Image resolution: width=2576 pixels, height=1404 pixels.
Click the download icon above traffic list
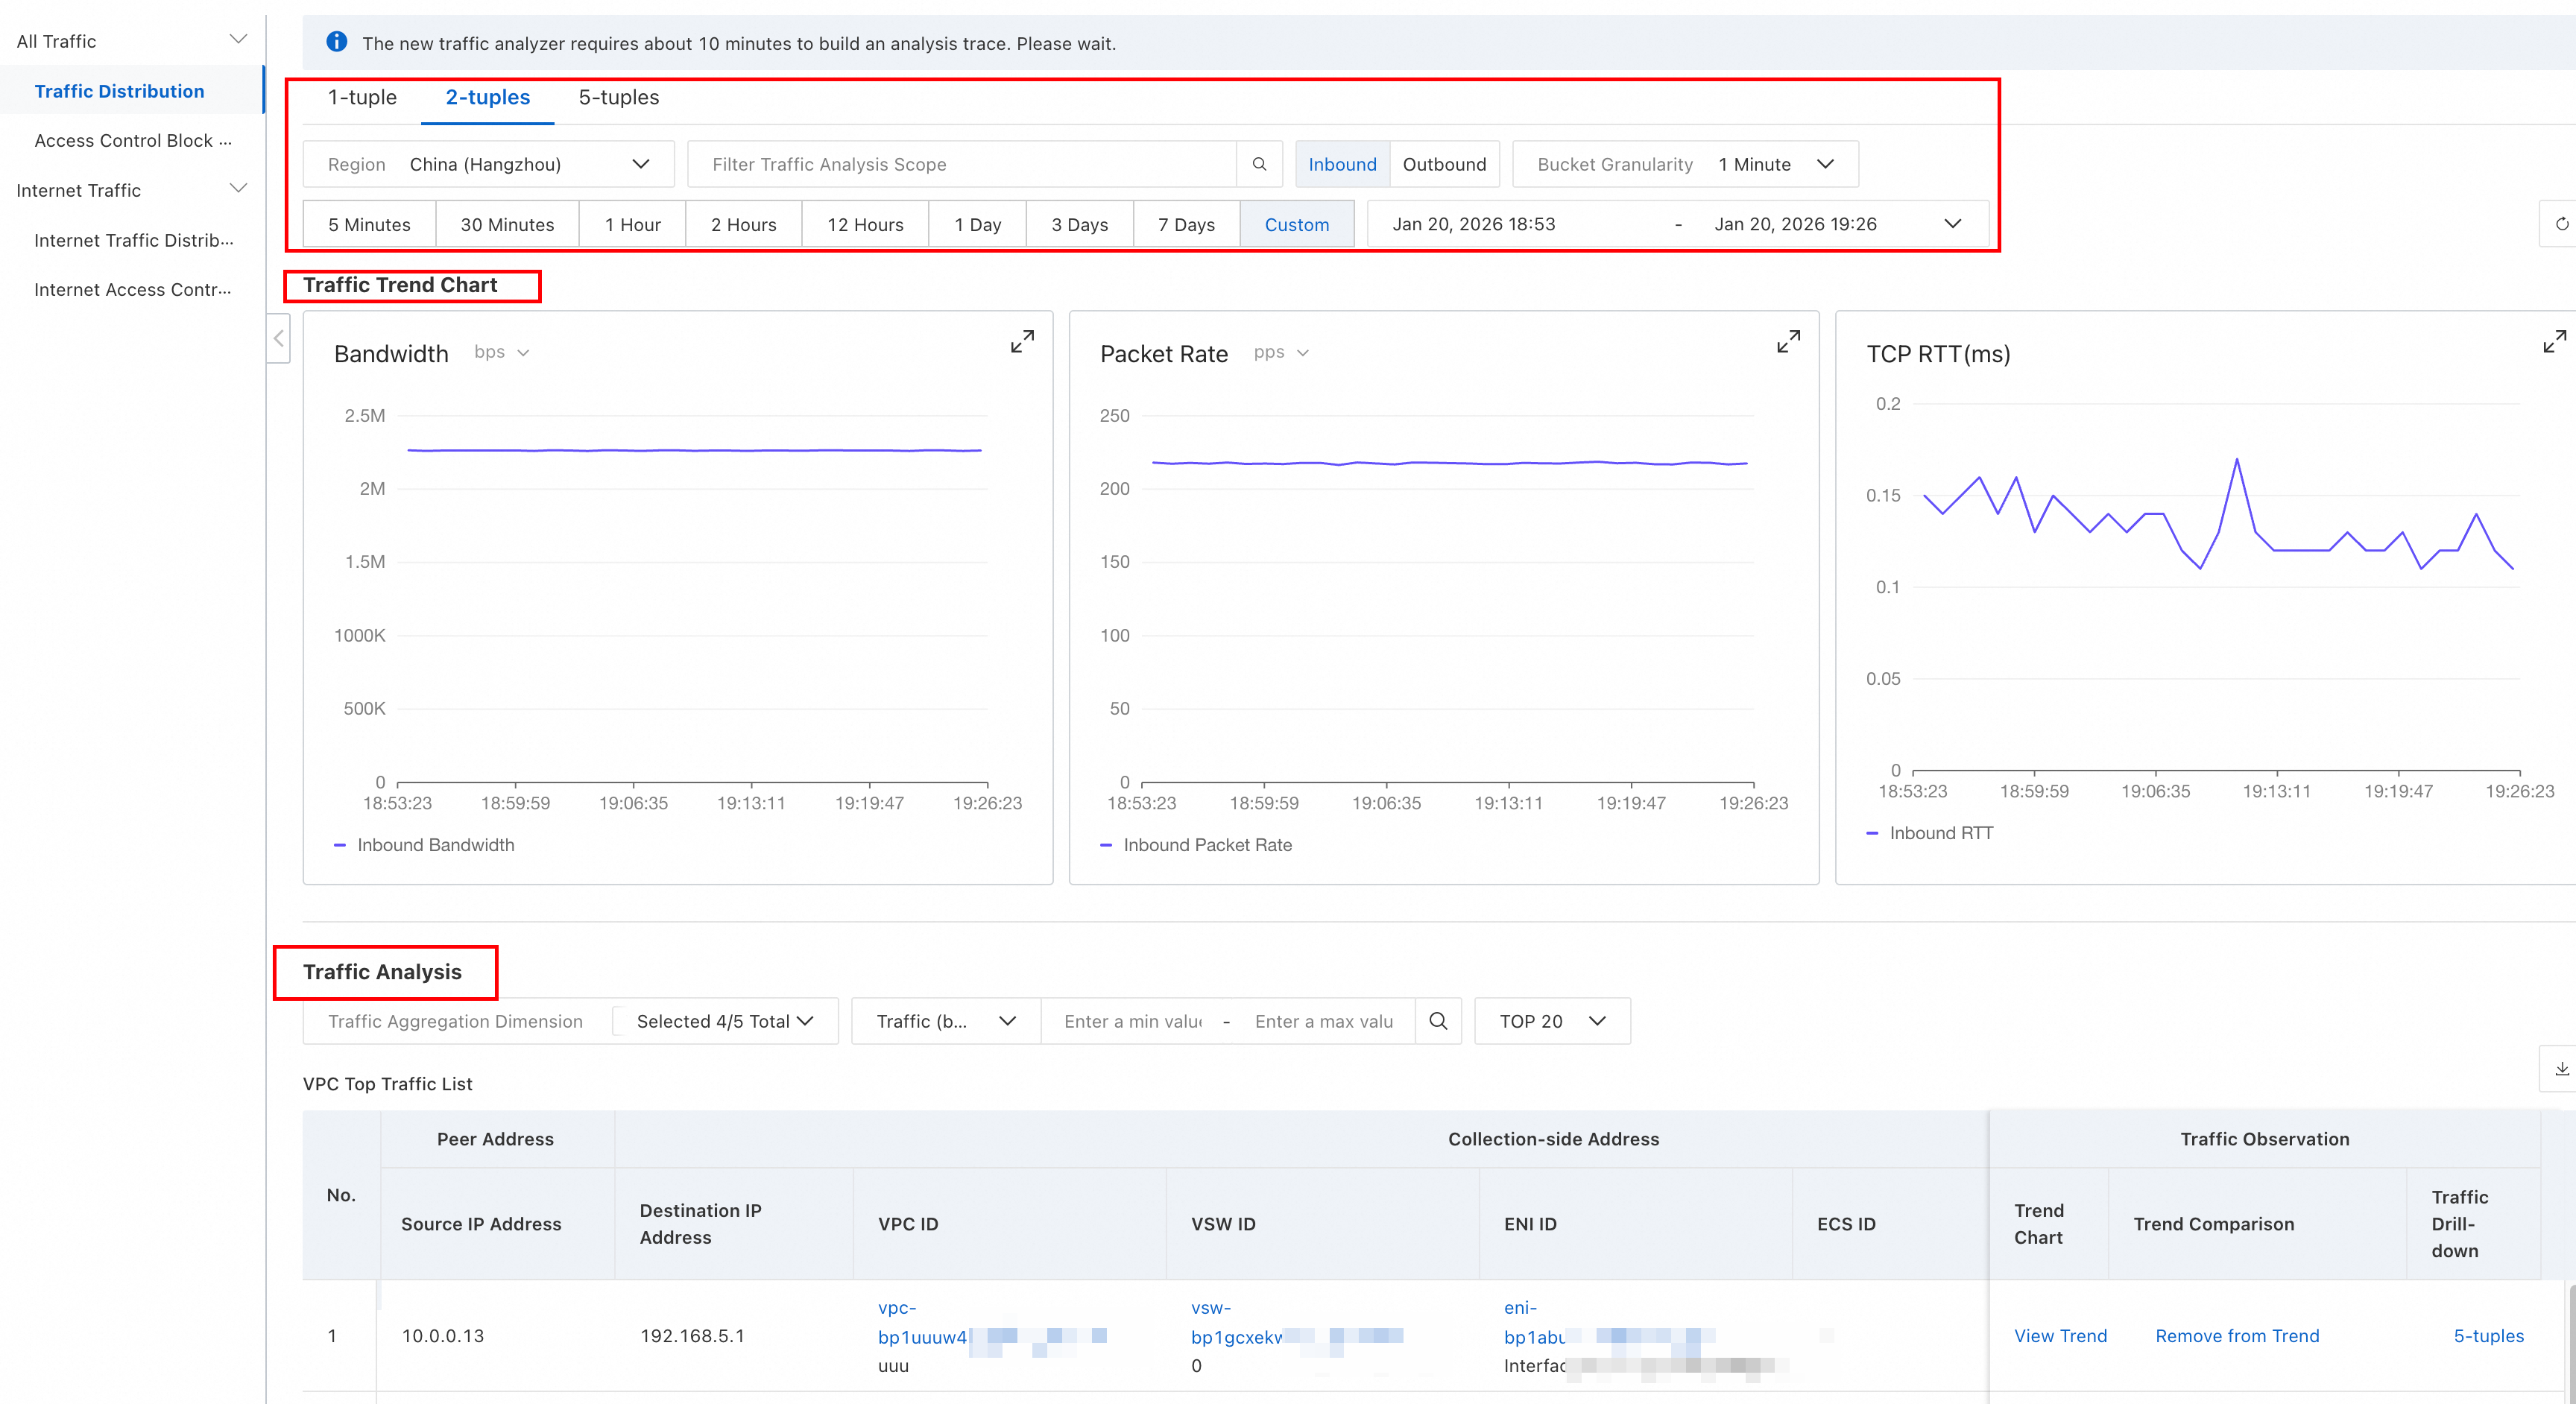[x=2560, y=1069]
